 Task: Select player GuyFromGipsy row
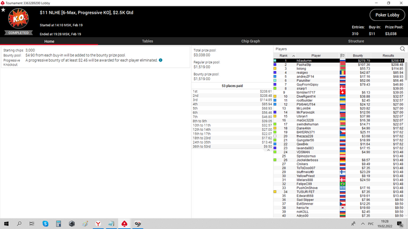coord(339,84)
